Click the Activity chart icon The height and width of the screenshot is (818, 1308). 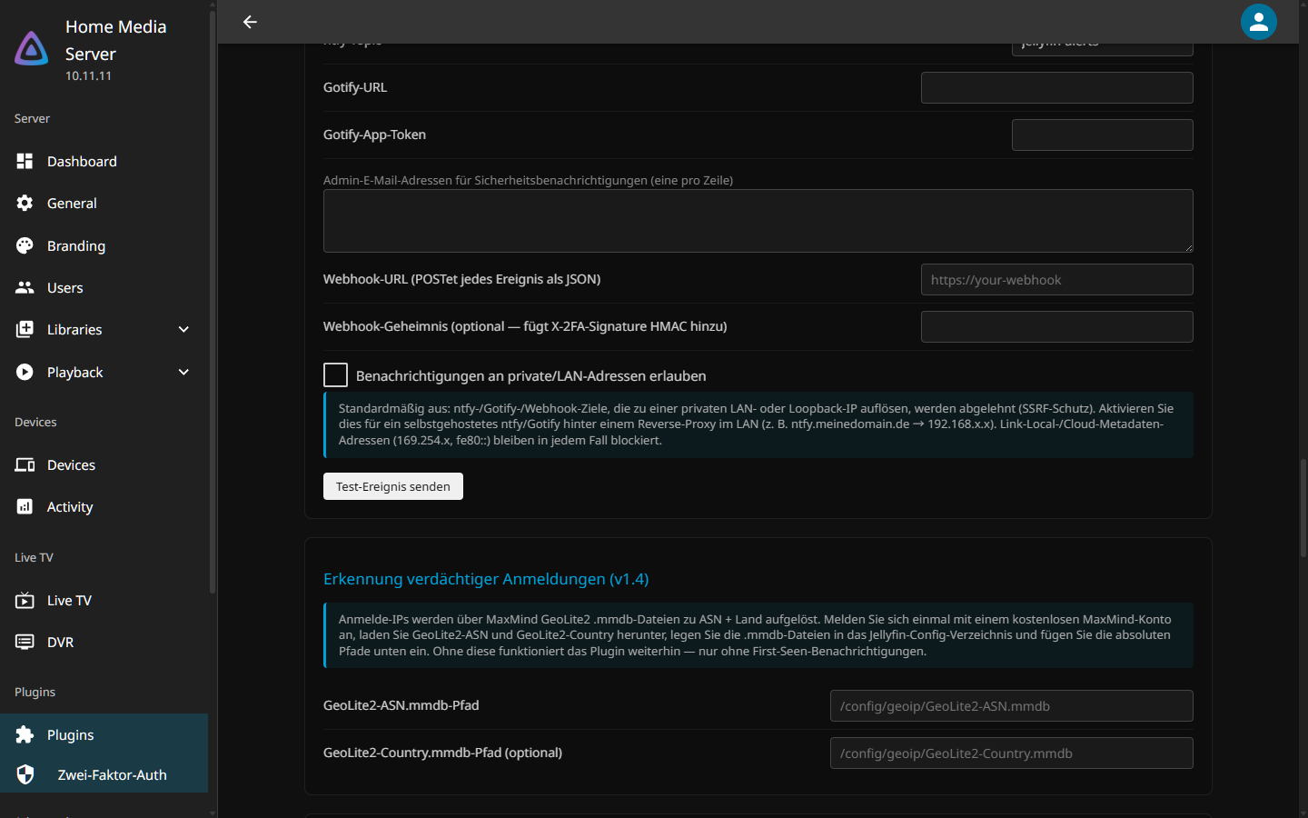pos(25,506)
